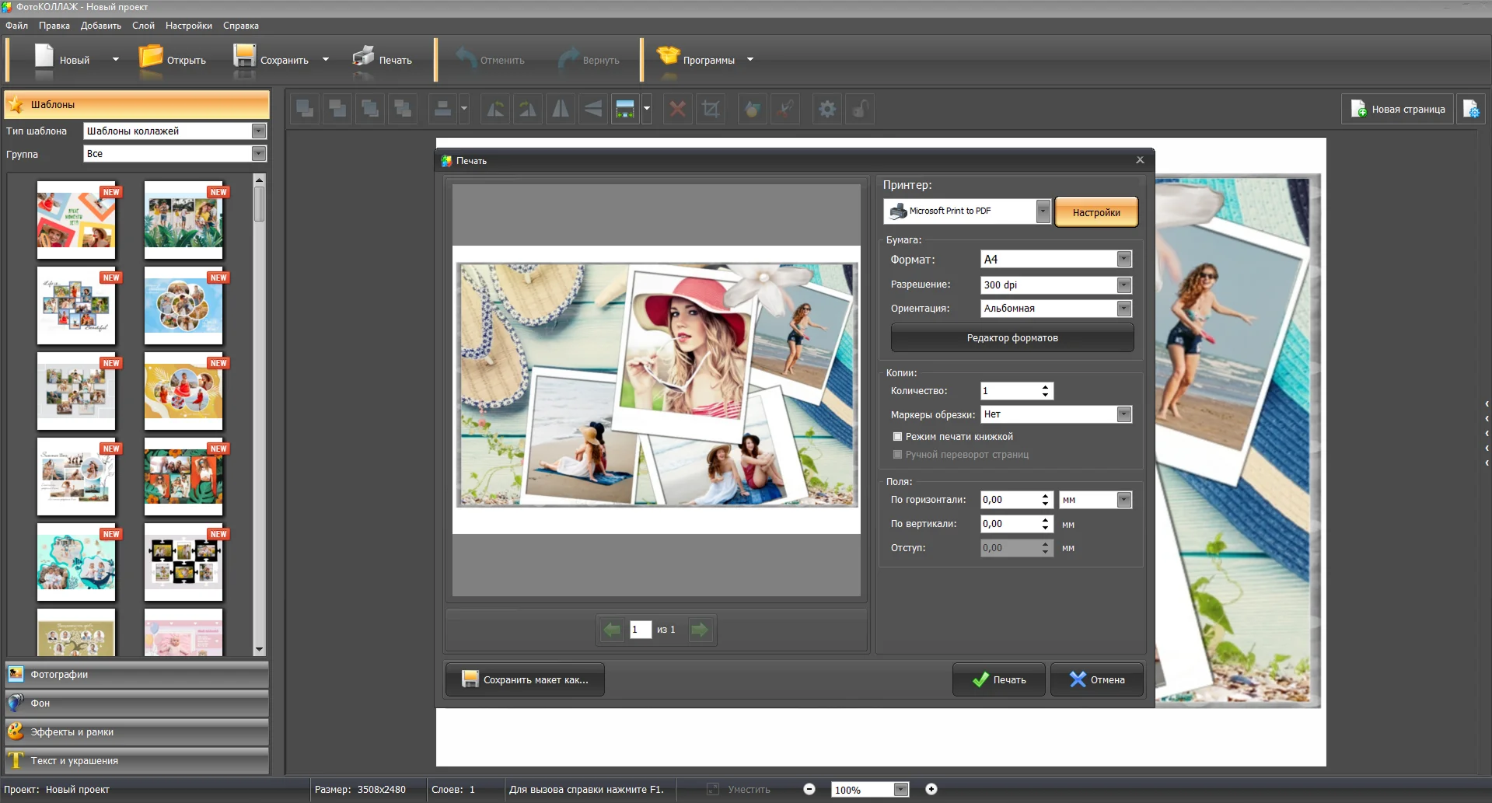
Task: Click Редактор форматов button
Action: (x=1012, y=338)
